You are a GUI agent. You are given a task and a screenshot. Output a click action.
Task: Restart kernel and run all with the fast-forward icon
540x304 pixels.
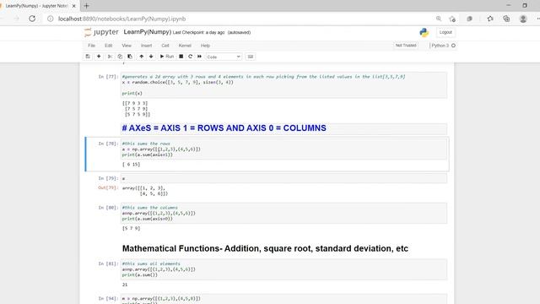(199, 57)
